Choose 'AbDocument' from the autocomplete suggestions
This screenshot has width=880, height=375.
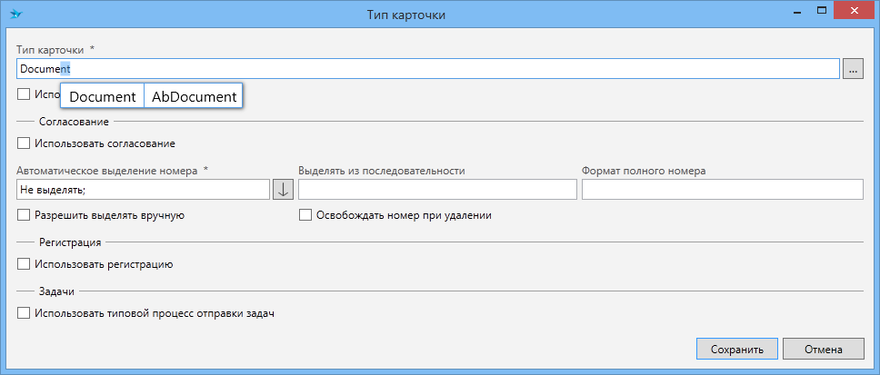point(194,96)
